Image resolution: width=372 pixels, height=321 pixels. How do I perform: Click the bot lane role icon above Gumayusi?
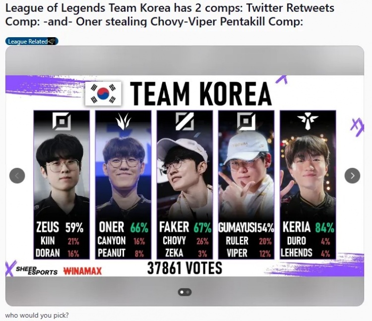246,121
